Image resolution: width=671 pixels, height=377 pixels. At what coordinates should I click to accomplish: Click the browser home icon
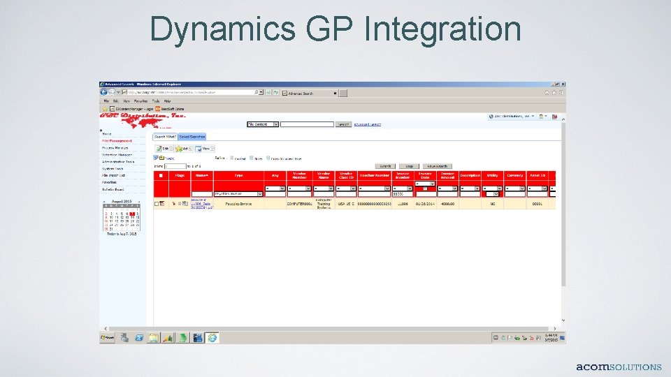coord(547,92)
